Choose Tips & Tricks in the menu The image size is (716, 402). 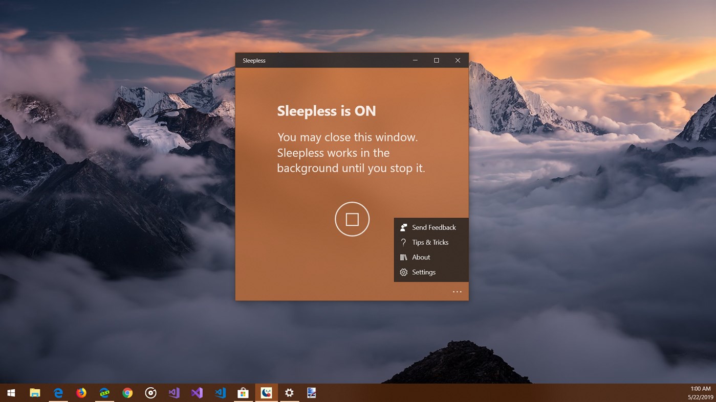coord(430,242)
